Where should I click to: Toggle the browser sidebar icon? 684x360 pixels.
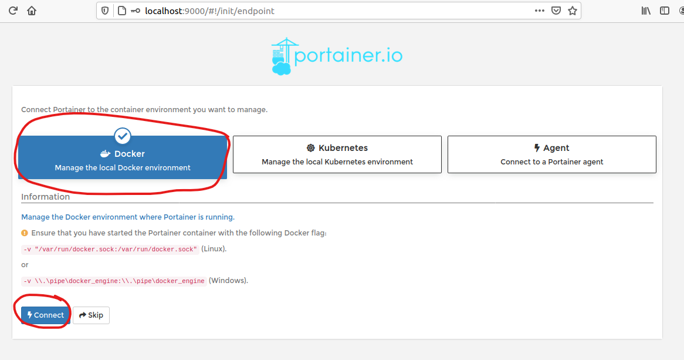(665, 11)
